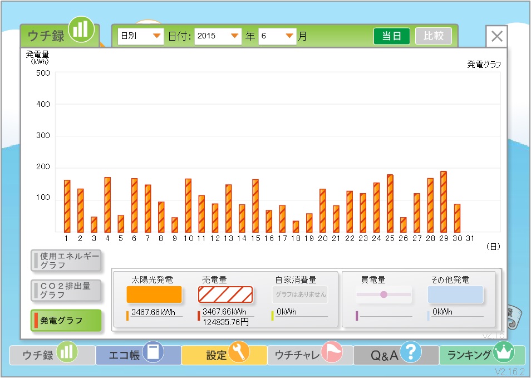Close the graph window with X
This screenshot has width=531, height=378.
click(x=496, y=36)
